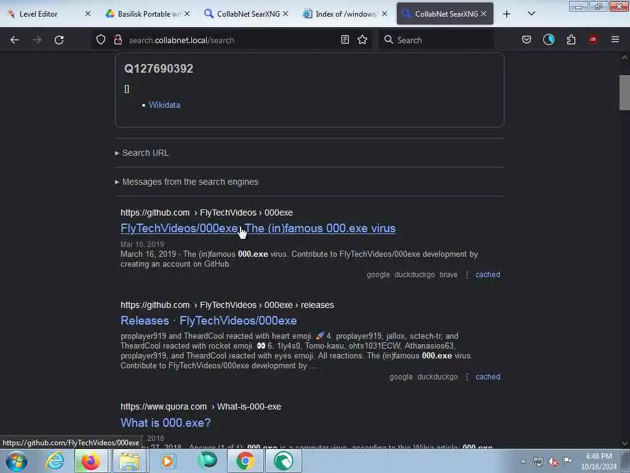Close the Basilisk Portable tab
The height and width of the screenshot is (473, 630).
point(187,14)
